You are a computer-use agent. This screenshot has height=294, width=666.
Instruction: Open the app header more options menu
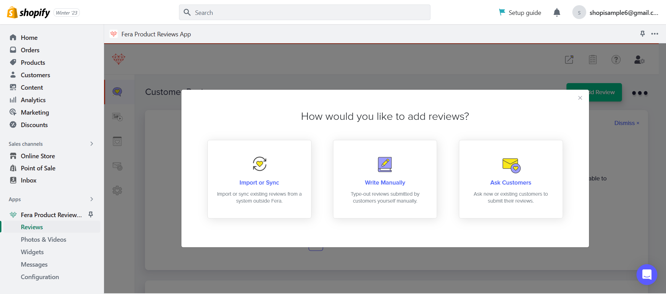(655, 34)
